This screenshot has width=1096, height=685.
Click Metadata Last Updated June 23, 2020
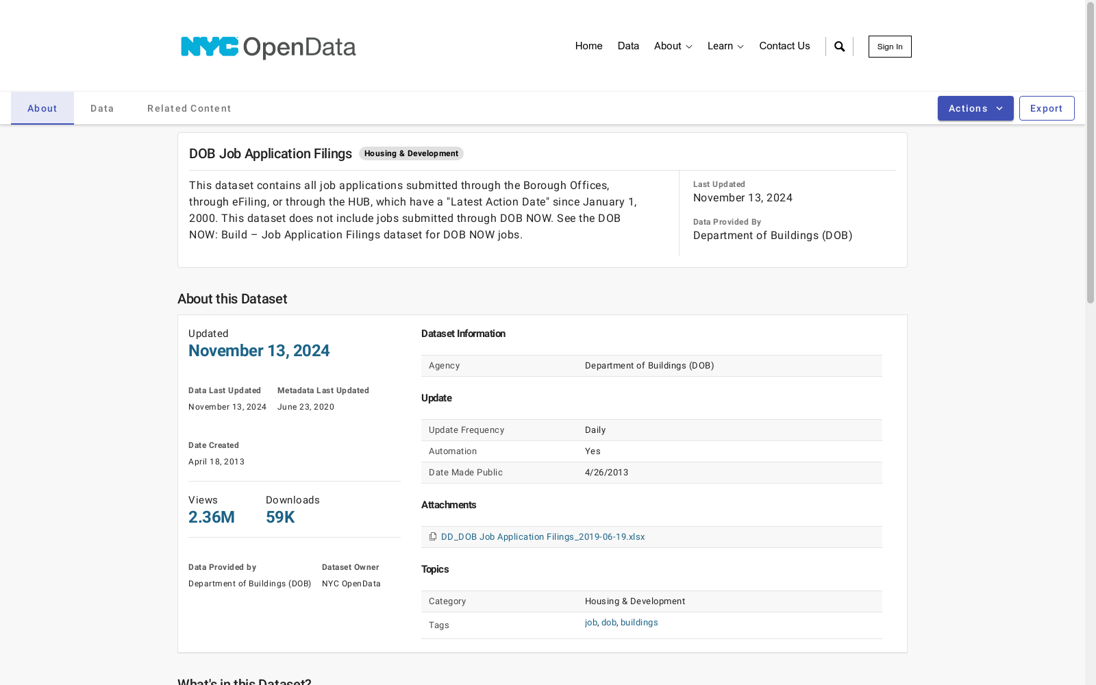[x=306, y=407]
